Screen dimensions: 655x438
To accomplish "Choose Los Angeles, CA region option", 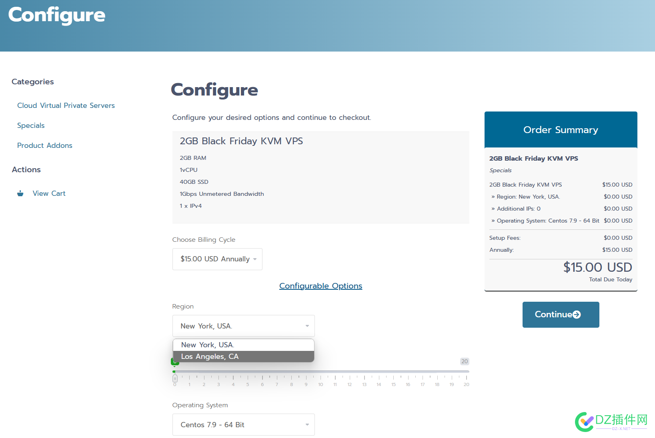I will coord(243,356).
